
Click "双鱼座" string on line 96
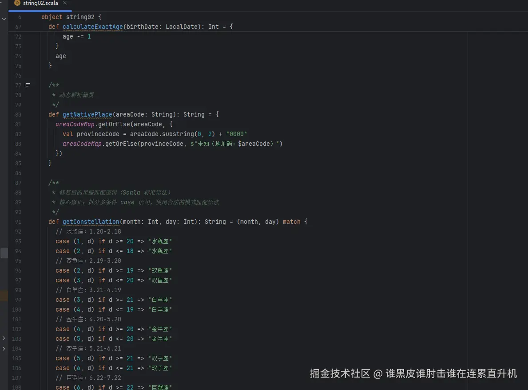[160, 270]
